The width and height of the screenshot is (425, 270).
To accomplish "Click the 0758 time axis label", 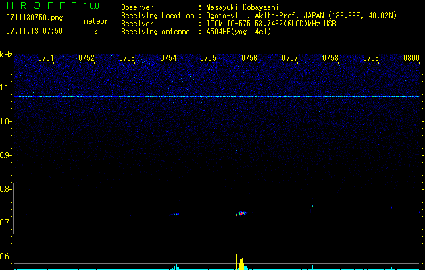I will coord(330,58).
